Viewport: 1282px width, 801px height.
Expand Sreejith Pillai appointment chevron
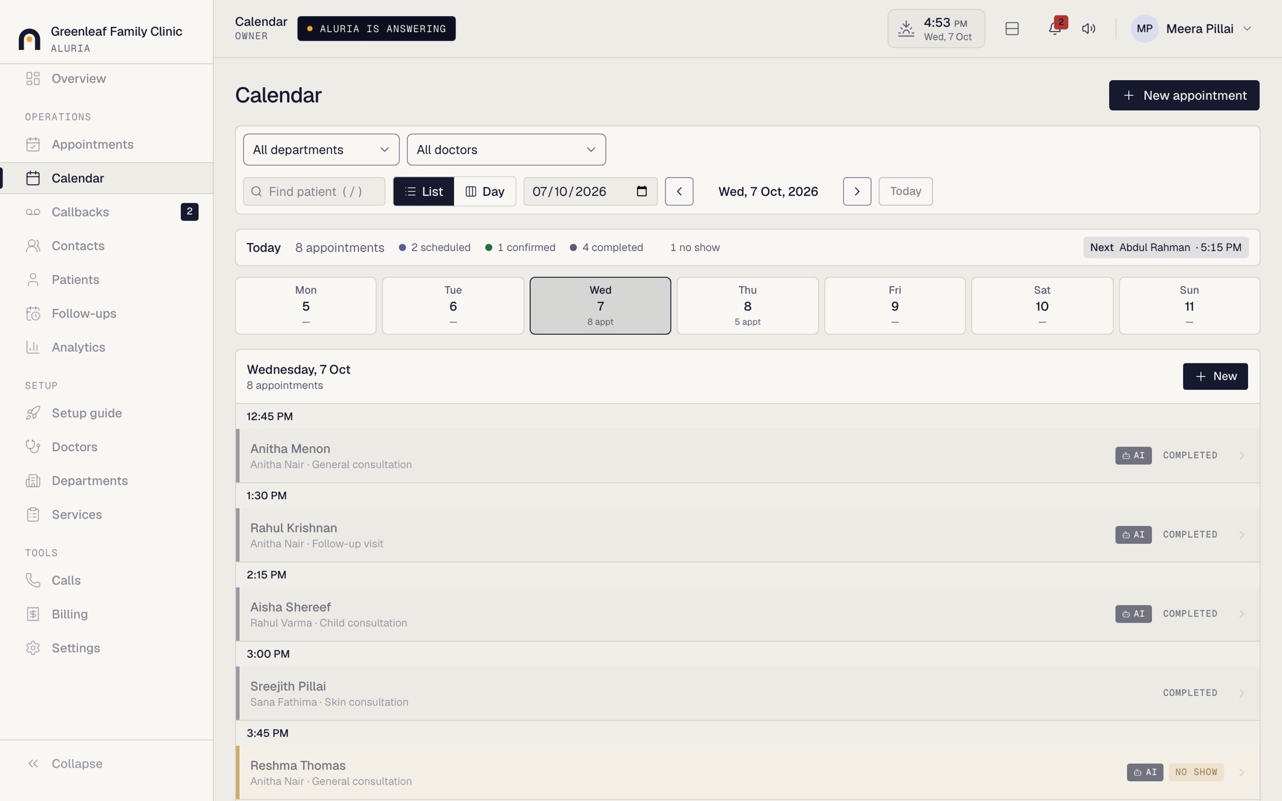[1242, 693]
